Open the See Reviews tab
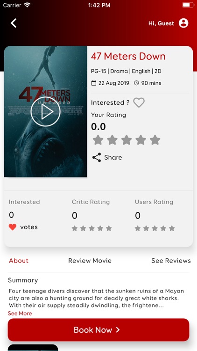The width and height of the screenshot is (197, 351). pyautogui.click(x=171, y=261)
